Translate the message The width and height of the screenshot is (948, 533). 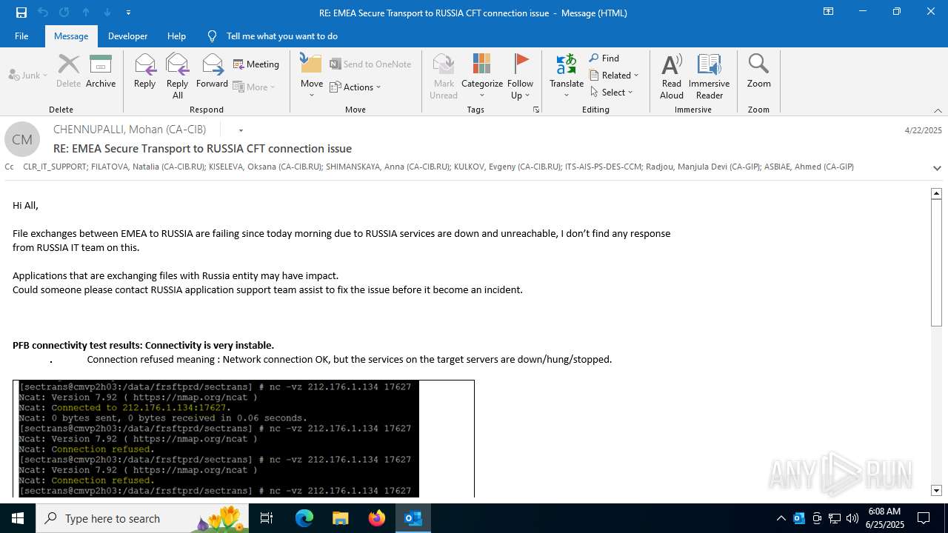567,76
